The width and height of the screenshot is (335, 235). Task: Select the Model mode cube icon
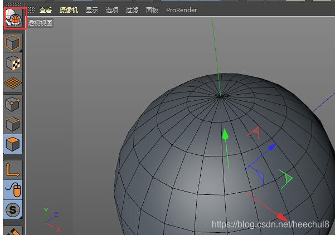(x=13, y=43)
